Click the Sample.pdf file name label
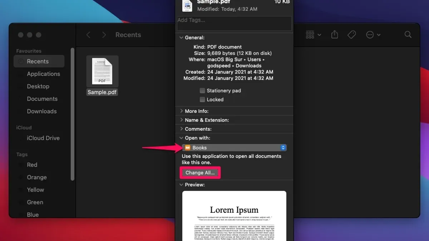The height and width of the screenshot is (241, 429). (x=102, y=92)
